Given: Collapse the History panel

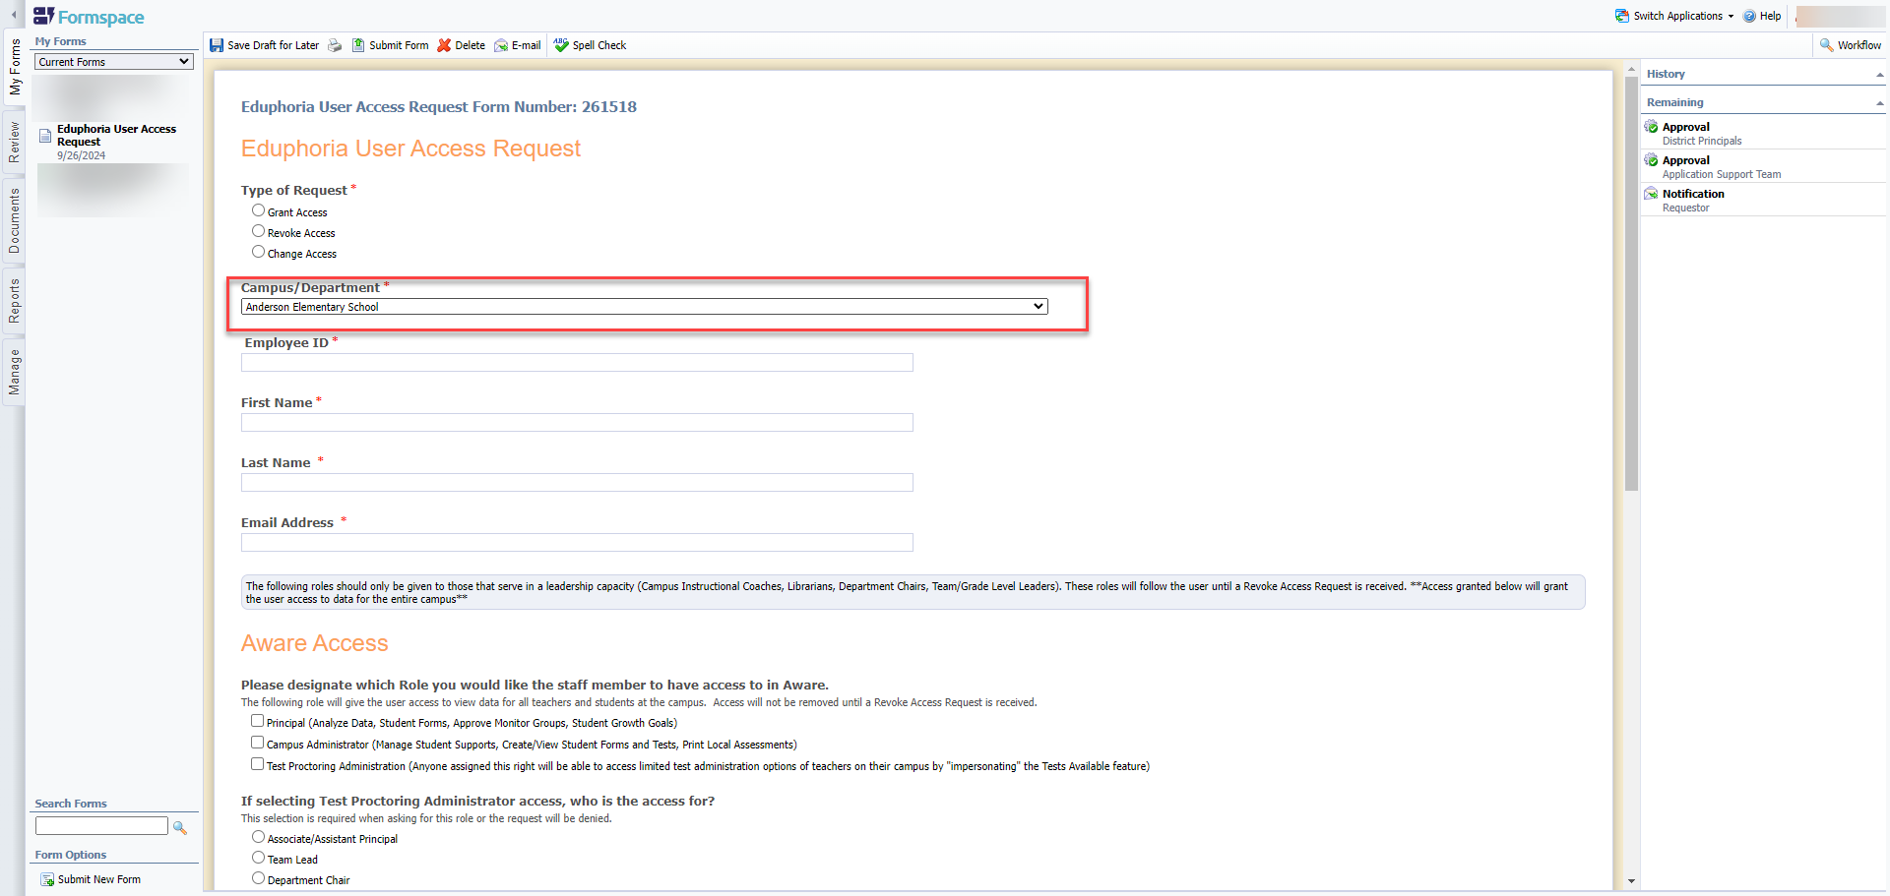Looking at the screenshot, I should pos(1878,74).
